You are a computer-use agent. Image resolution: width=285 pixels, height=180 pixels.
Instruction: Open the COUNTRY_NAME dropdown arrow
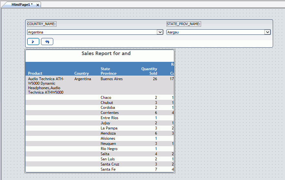160,32
